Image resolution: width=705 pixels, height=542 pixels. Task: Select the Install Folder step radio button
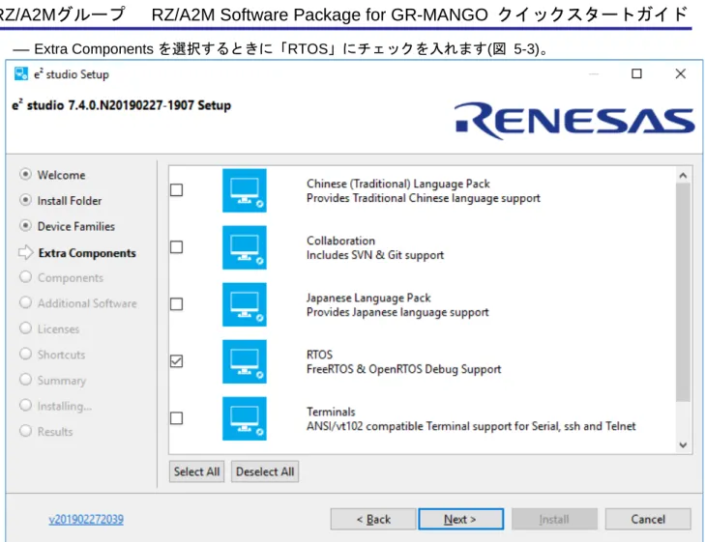[26, 200]
